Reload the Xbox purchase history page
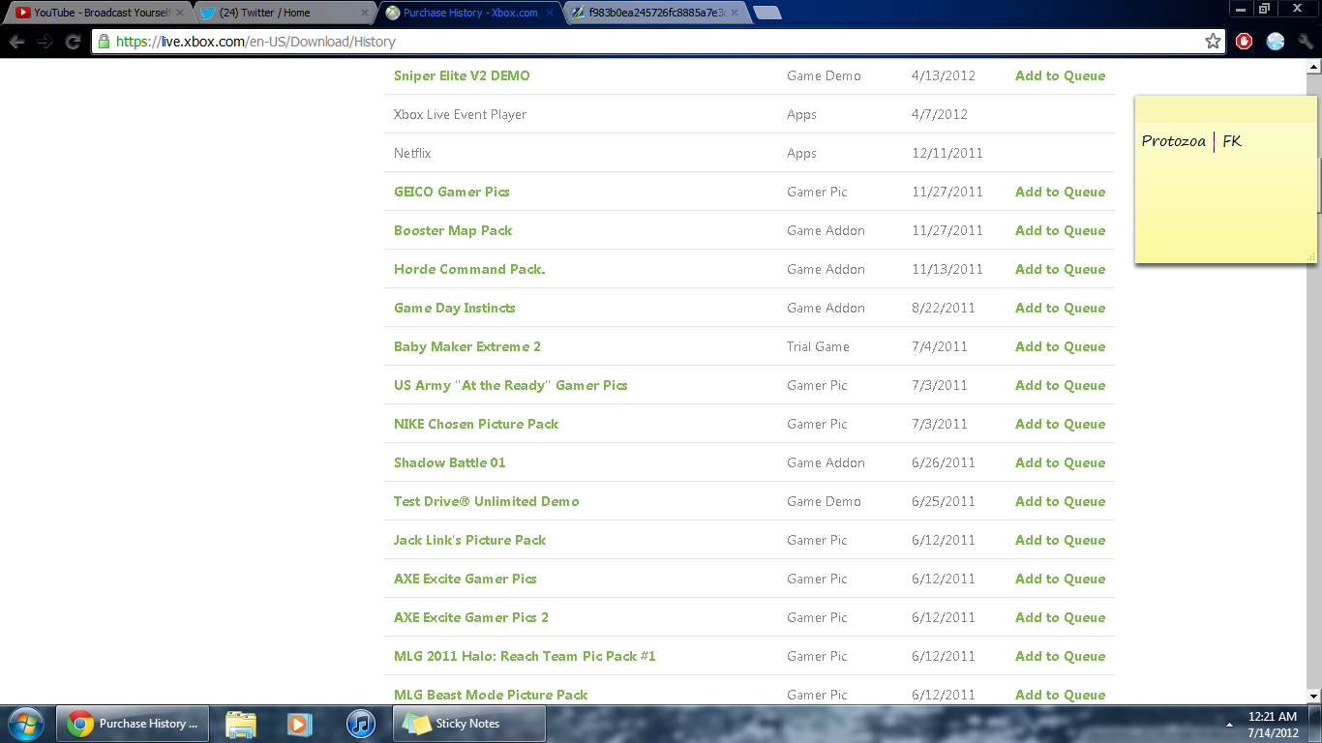Image resolution: width=1322 pixels, height=743 pixels. [73, 42]
